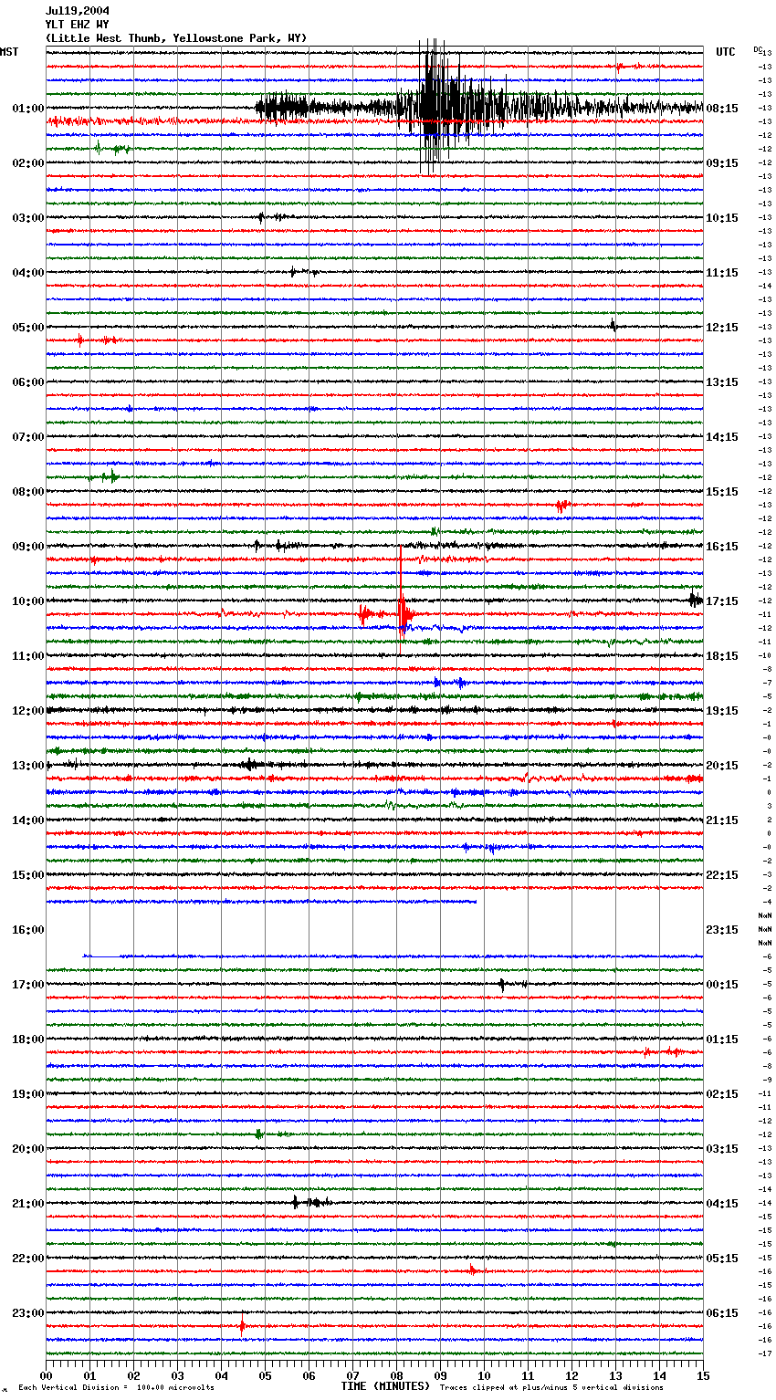Screen dimensions: 776x1400
Task: Select the 23:00 MST time label
Action: 28,1313
